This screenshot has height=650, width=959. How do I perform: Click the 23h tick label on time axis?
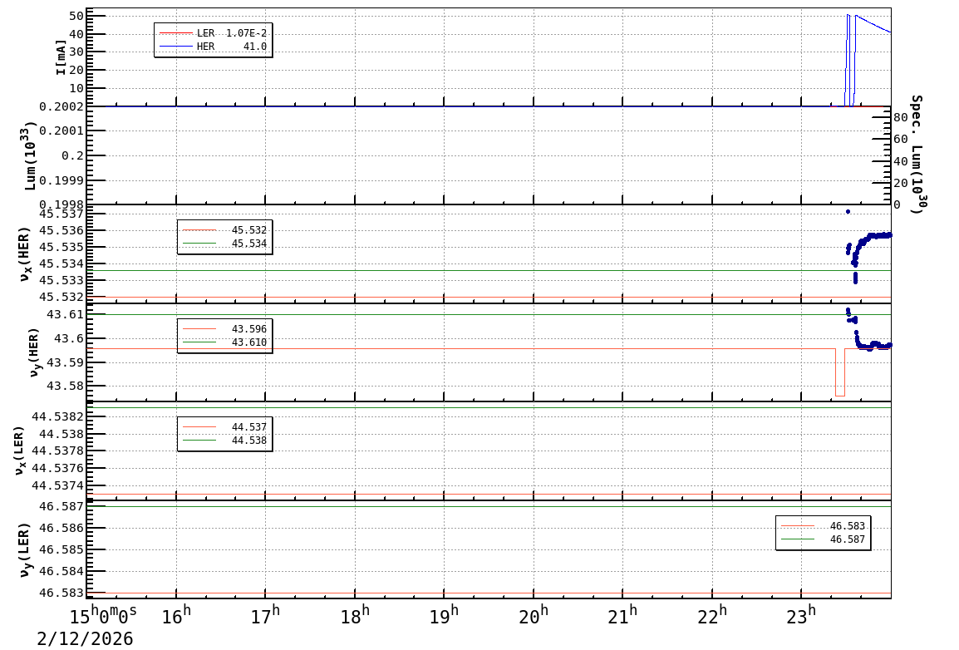click(801, 615)
